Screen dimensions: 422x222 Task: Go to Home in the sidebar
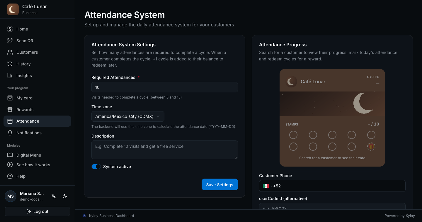click(x=37, y=29)
